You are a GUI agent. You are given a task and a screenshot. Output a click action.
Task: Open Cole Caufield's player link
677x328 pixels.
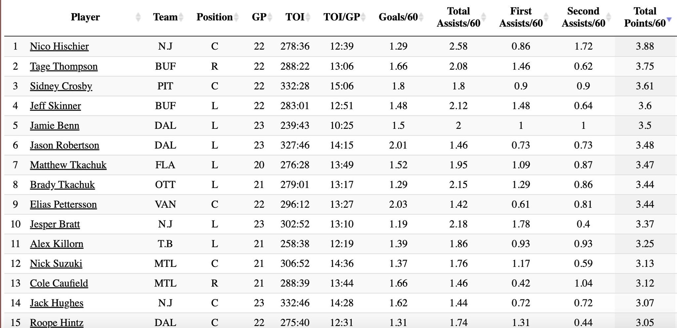click(59, 283)
